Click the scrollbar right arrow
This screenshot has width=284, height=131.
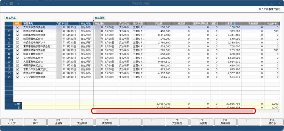click(278, 111)
